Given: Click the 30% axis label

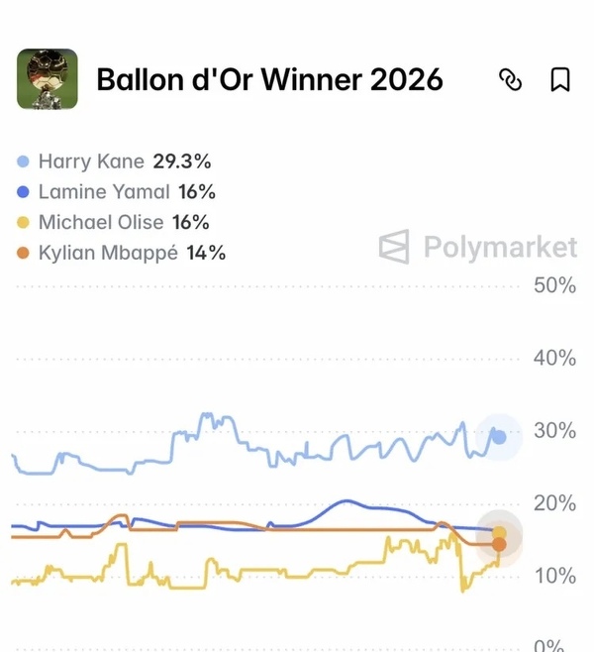Looking at the screenshot, I should click(554, 431).
